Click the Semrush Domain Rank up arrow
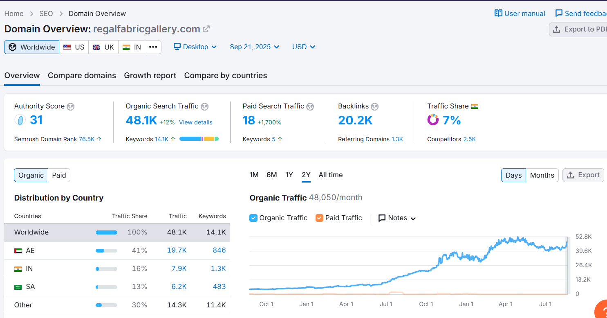Image resolution: width=607 pixels, height=318 pixels. tap(99, 139)
